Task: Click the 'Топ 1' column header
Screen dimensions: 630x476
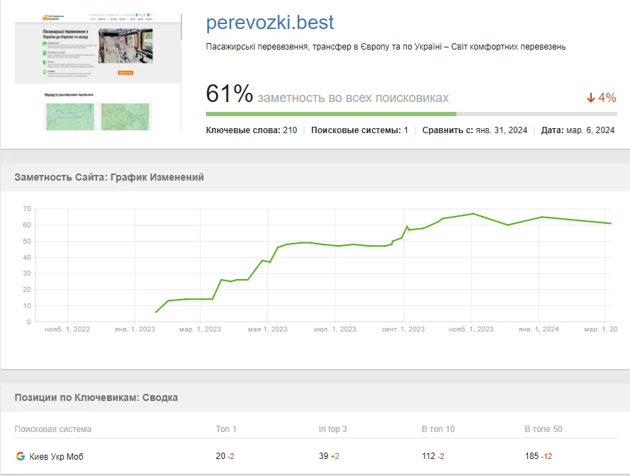Action: pyautogui.click(x=226, y=429)
